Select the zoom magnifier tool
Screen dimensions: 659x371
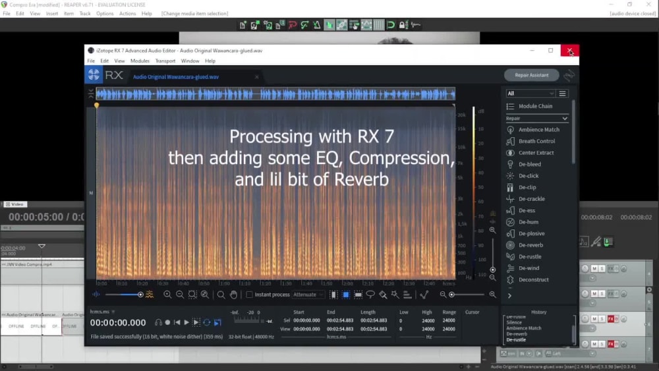(221, 295)
